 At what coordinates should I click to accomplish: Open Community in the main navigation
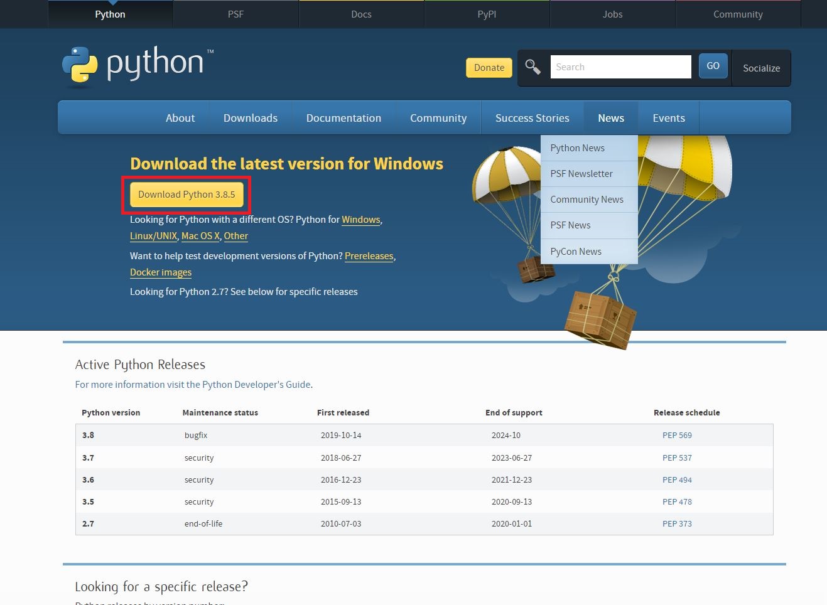[438, 118]
